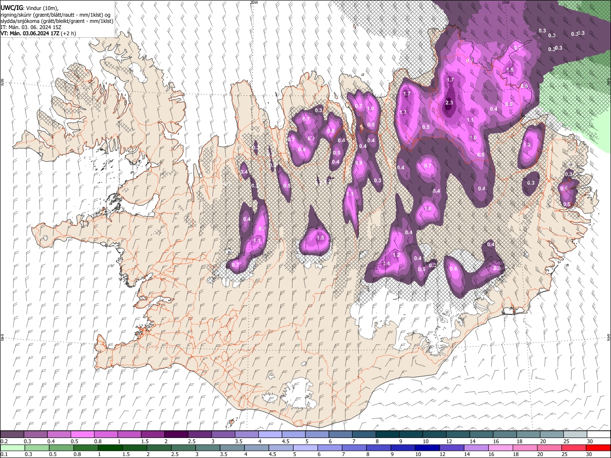Click the lower legend swatch starting at 0.8
The height and width of the screenshot is (458, 611).
pos(85,448)
